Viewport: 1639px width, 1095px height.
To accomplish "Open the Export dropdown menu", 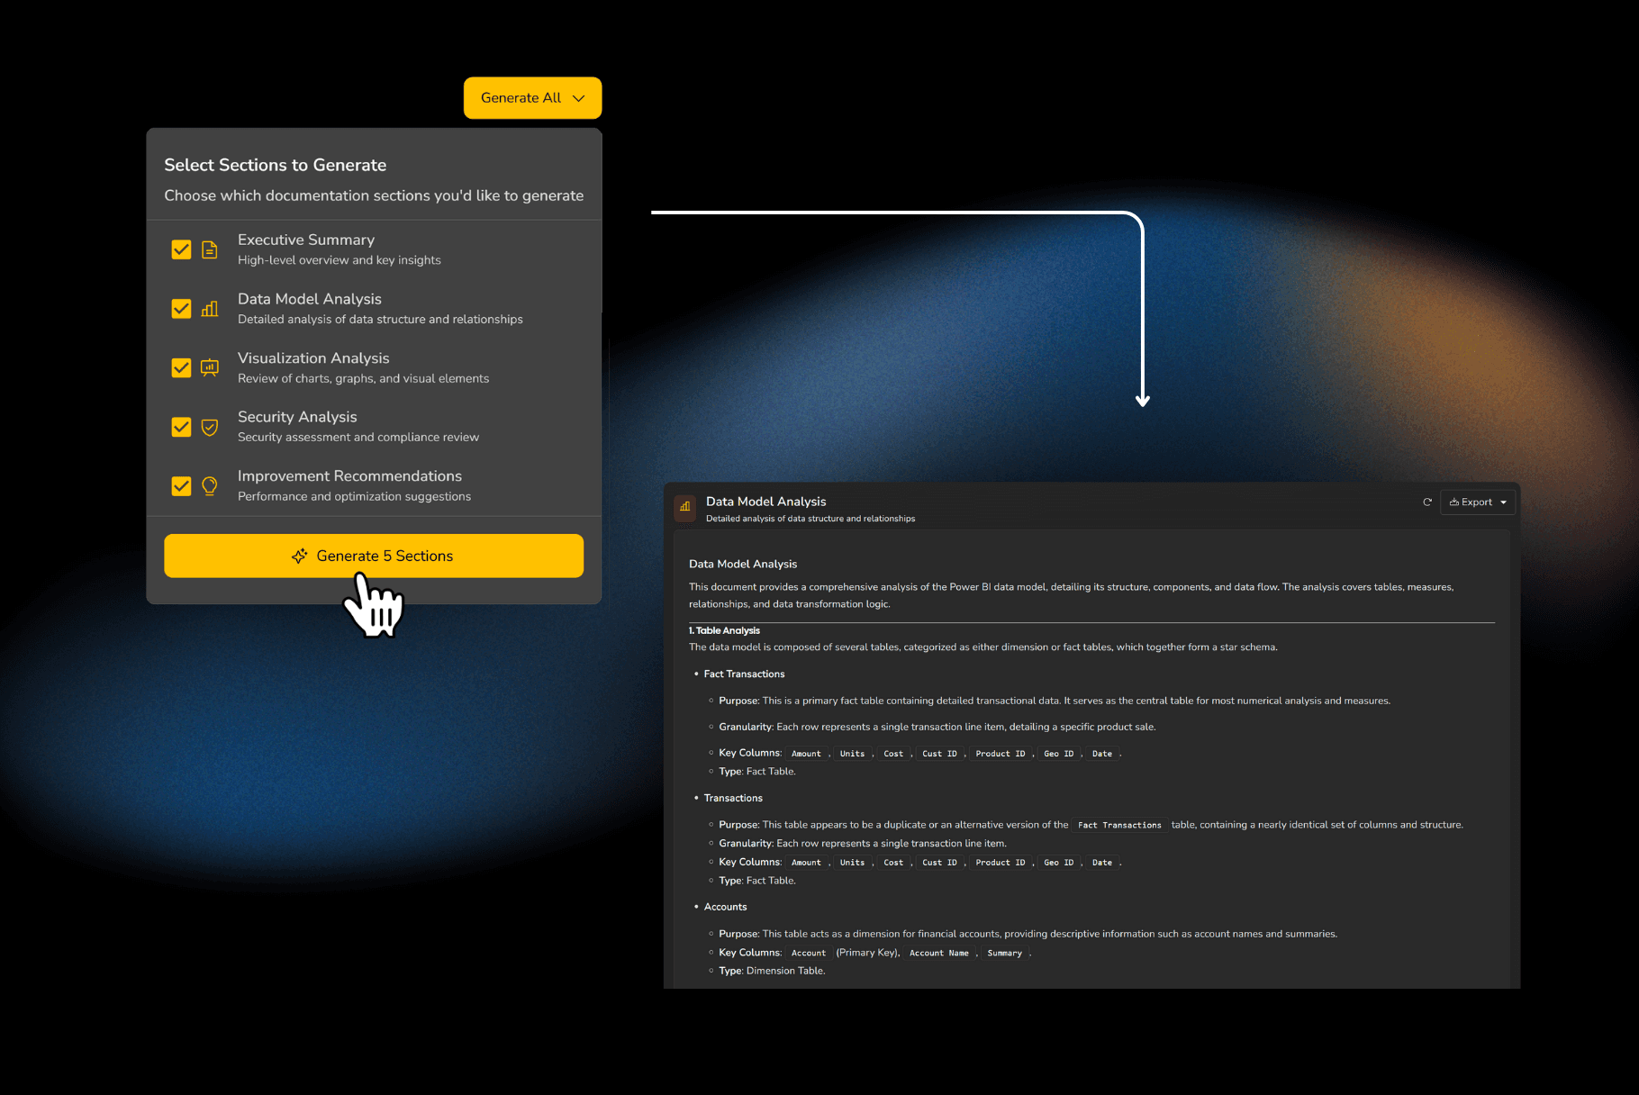I will [x=1478, y=502].
